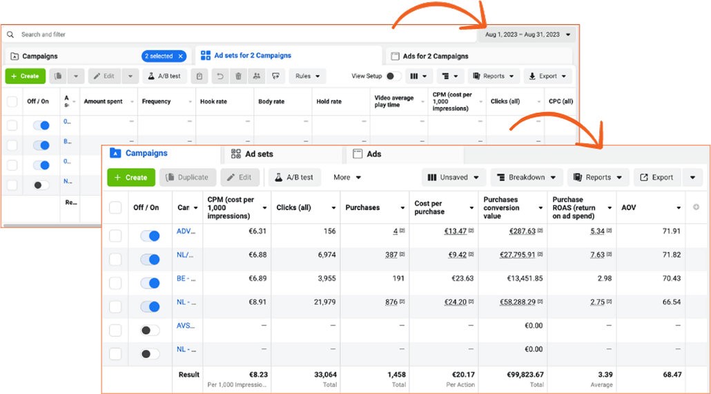This screenshot has height=394, width=711.
Task: Click Export button in front window
Action: [656, 177]
